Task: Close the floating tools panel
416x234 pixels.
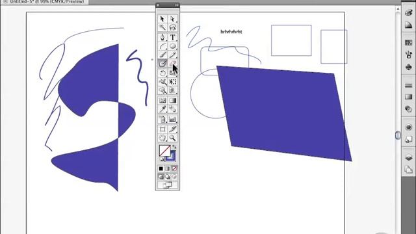Action: tap(158, 5)
